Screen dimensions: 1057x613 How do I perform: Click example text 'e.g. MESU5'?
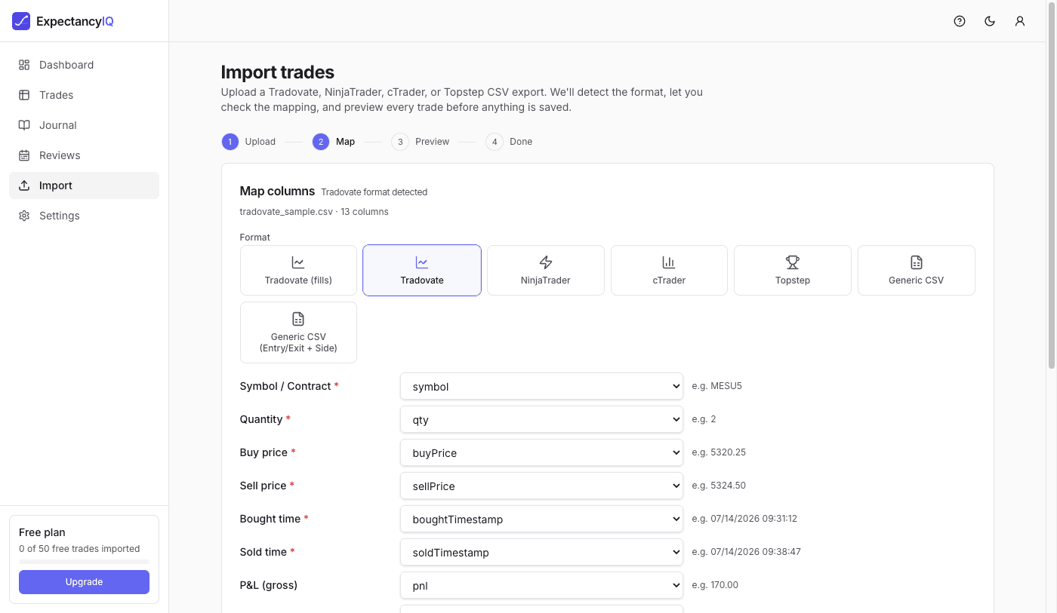[717, 386]
